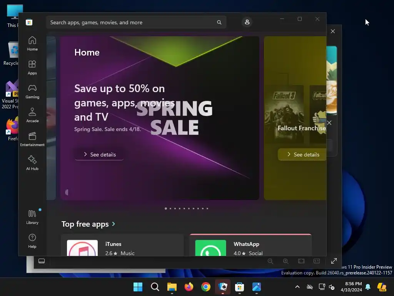Click keyboard icon in background window toolbar
Viewport: 394px width, 296px height.
42,261
